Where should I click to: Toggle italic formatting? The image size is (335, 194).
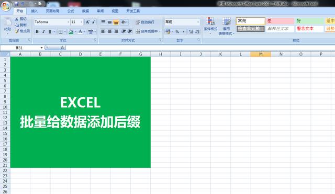pos(43,31)
